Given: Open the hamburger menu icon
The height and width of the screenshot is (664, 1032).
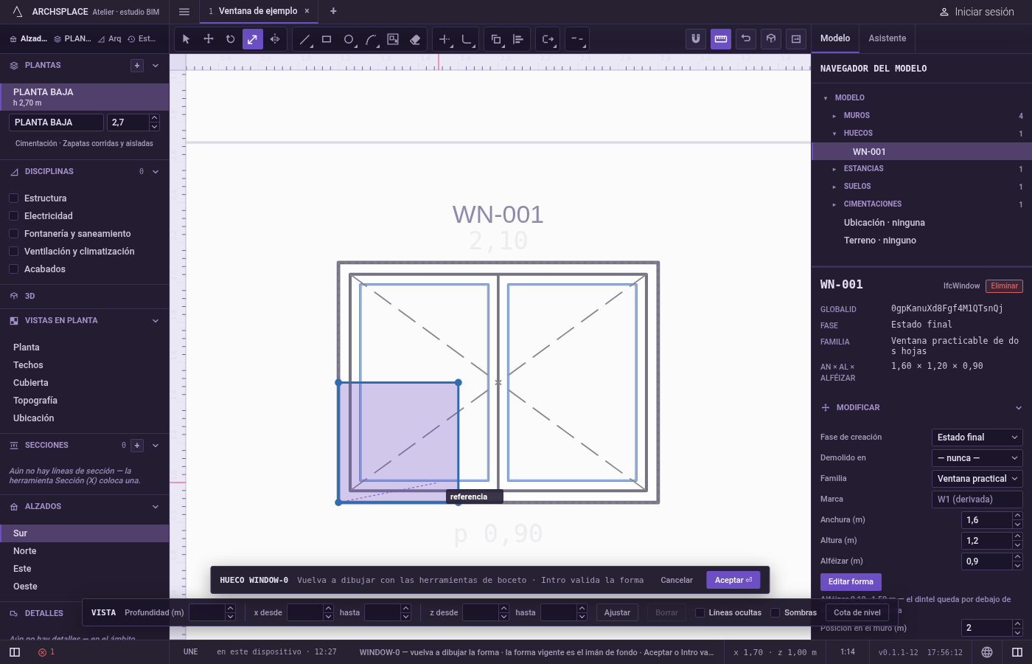Looking at the screenshot, I should 184,12.
